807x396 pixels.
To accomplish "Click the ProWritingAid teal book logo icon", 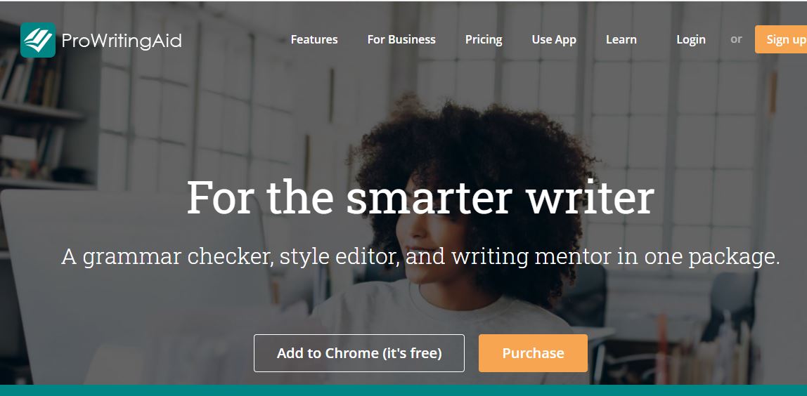I will point(37,40).
